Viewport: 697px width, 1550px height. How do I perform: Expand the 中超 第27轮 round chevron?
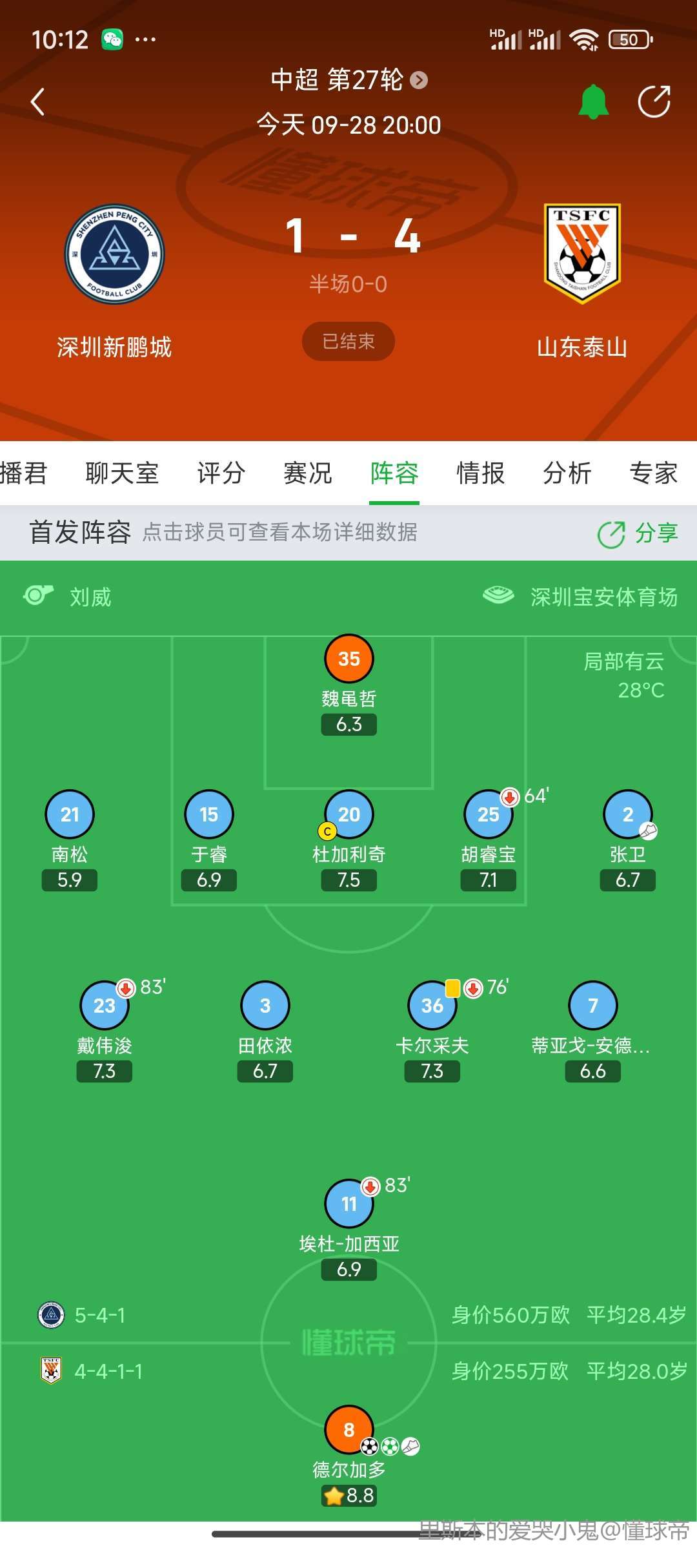pos(419,80)
